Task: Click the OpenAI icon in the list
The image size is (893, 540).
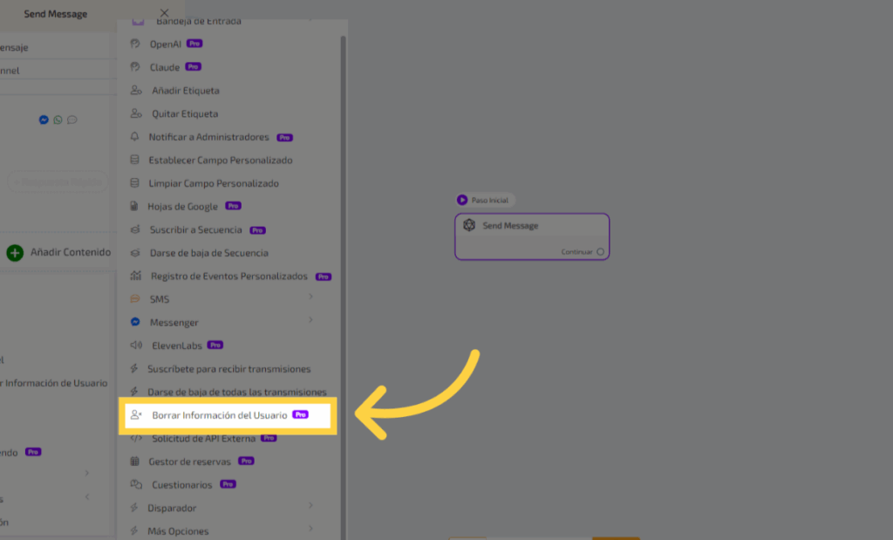Action: [135, 44]
